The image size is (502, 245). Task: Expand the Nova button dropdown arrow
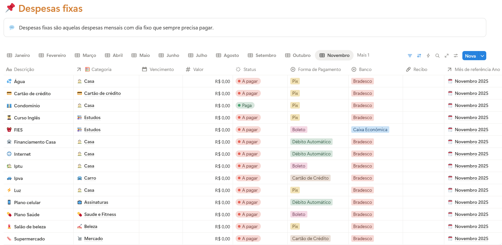coord(482,56)
